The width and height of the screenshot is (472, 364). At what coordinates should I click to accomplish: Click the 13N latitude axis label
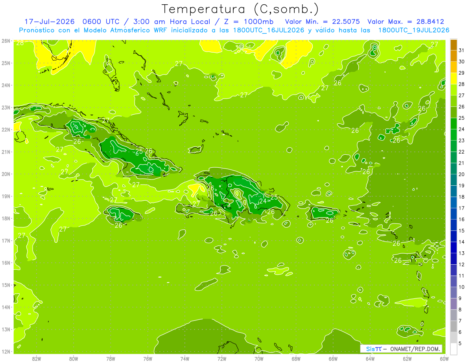pyautogui.click(x=6, y=329)
